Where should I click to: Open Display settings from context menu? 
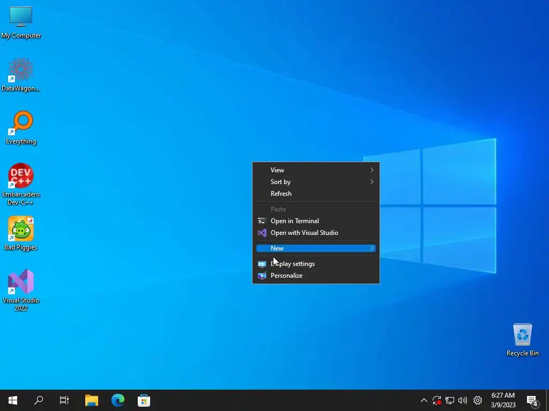point(316,264)
